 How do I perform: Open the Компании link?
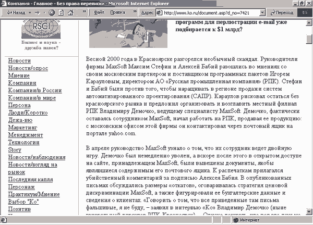coord(22,83)
